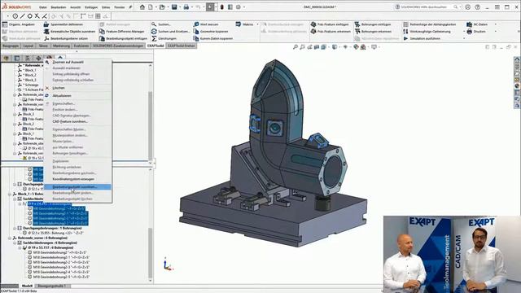521x293 pixels.
Task: Open the Save button dropdown arrow
Action: click(x=180, y=7)
